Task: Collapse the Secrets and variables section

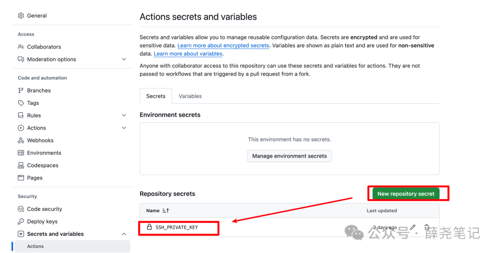Action: click(x=124, y=234)
